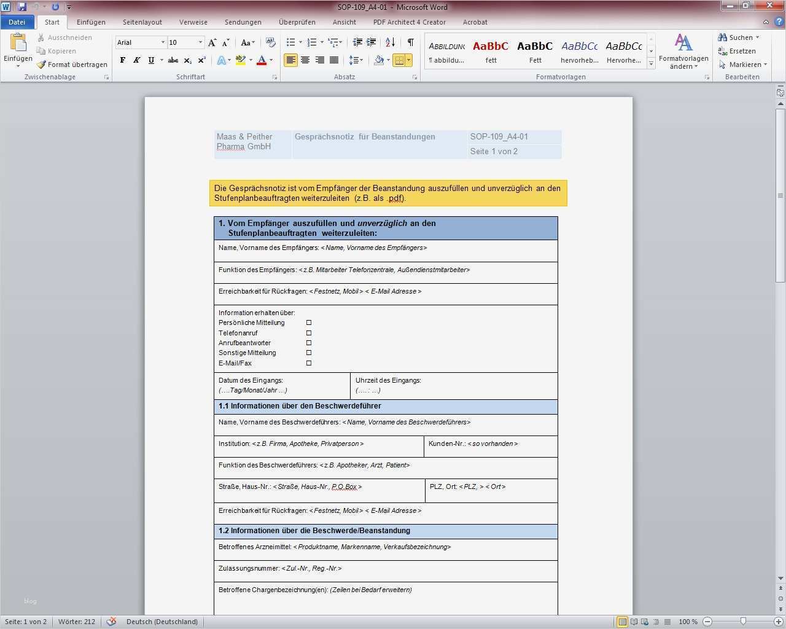This screenshot has width=786, height=629.
Task: Click the Deutsch (Deutschland) language indicator
Action: point(162,622)
